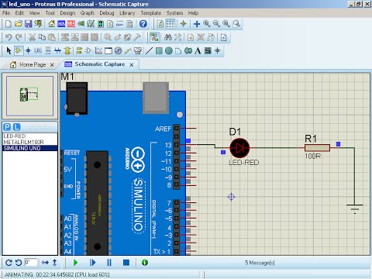The width and height of the screenshot is (372, 279).
Task: Click the P pick devices button
Action: coord(8,127)
